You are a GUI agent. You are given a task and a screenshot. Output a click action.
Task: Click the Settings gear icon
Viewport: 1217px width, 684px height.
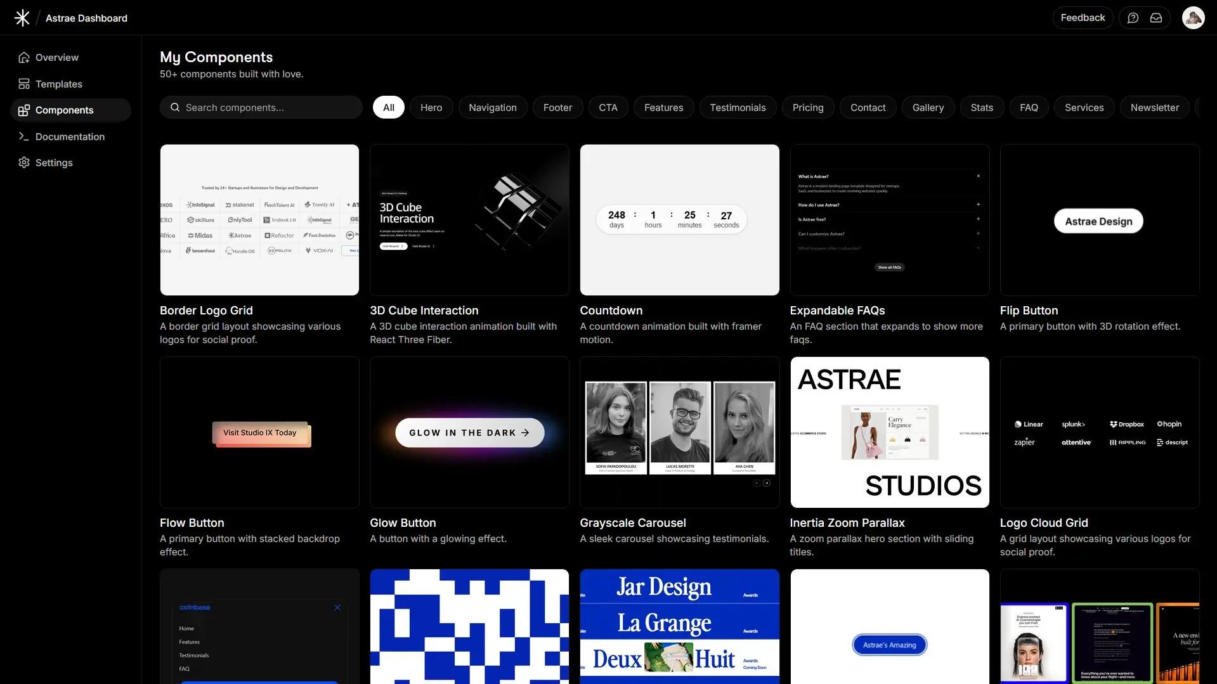(x=23, y=162)
